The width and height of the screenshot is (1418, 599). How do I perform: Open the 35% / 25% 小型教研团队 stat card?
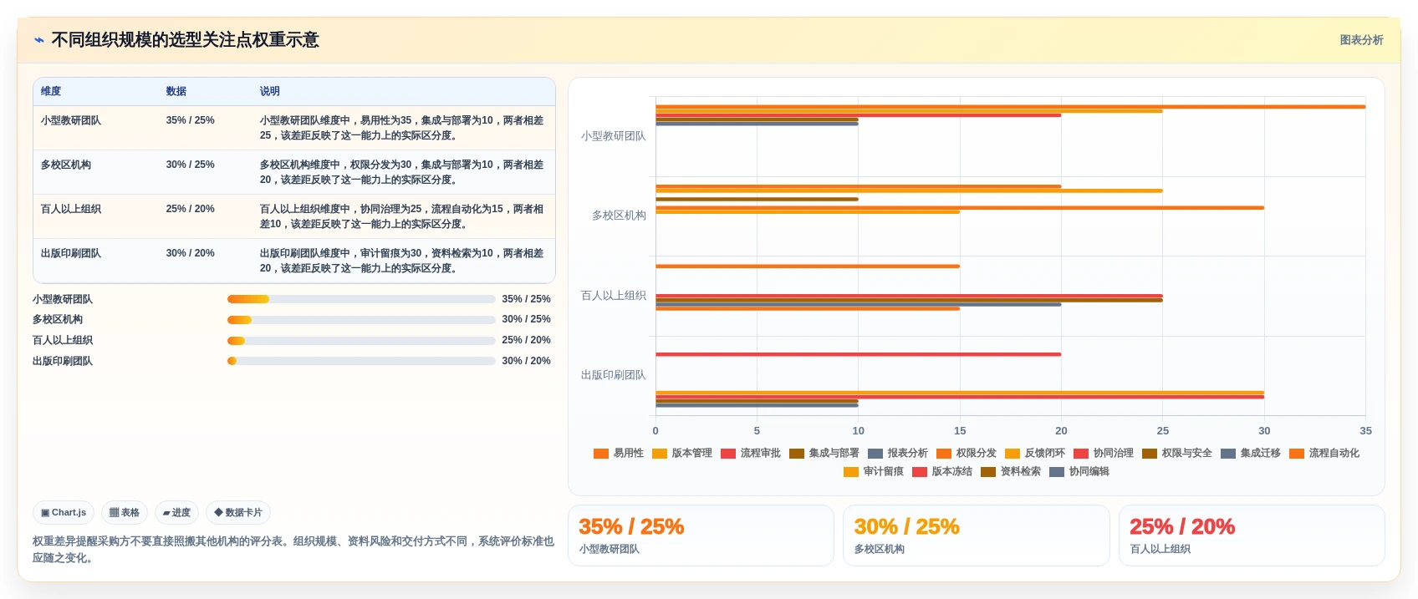[x=701, y=536]
